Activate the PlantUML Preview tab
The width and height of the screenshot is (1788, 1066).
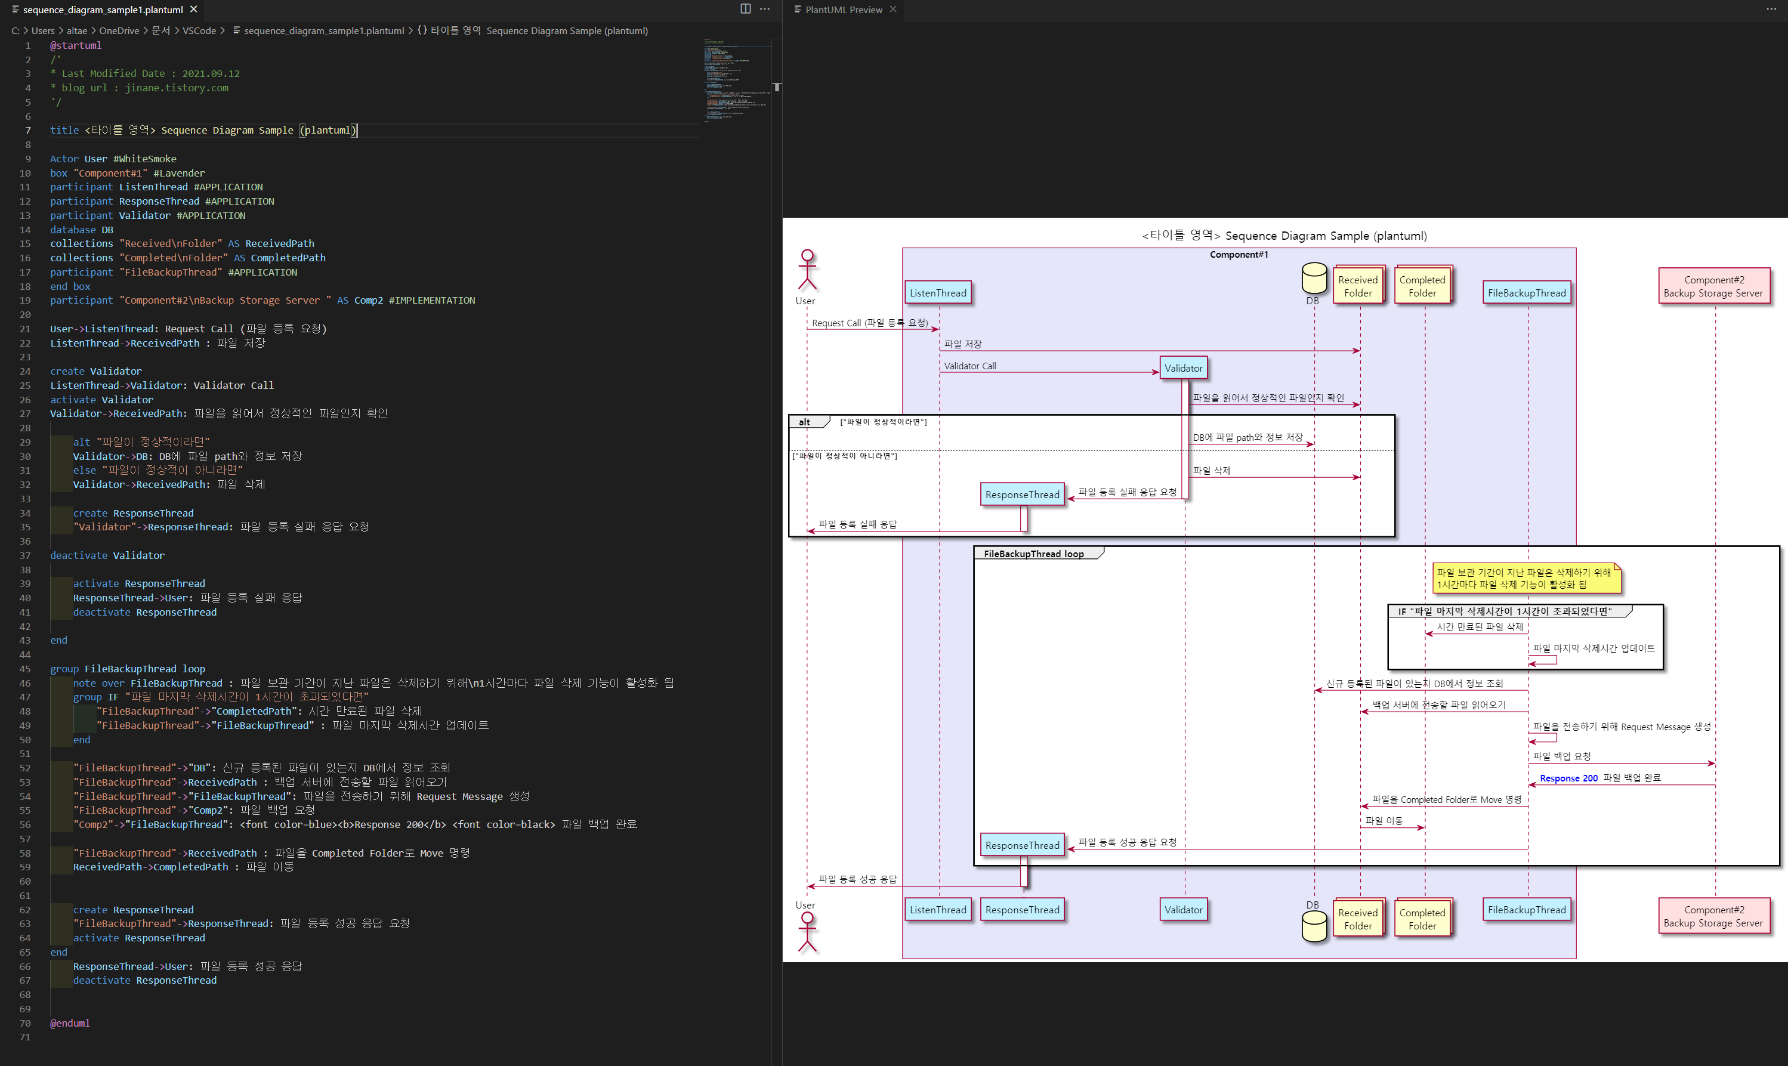point(844,10)
